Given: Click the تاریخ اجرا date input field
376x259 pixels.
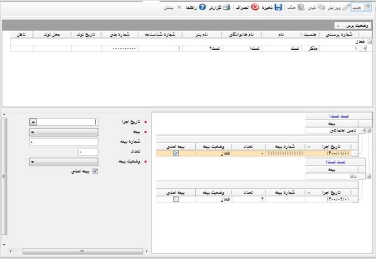Looking at the screenshot, I should [67, 122].
